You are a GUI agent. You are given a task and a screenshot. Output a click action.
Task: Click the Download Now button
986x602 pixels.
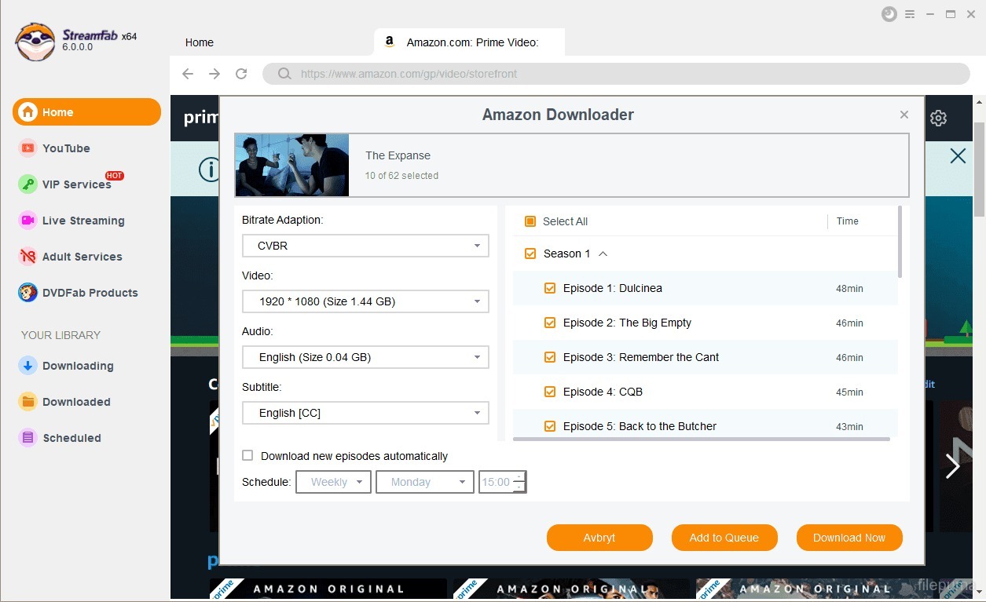click(849, 538)
